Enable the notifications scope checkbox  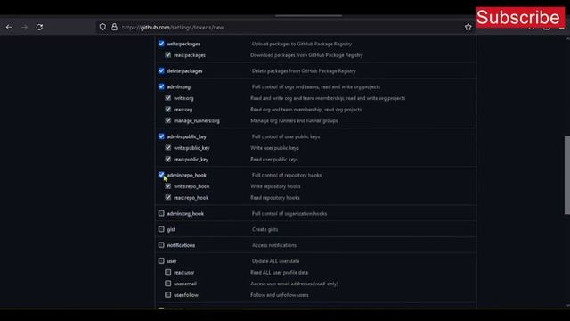coord(161,245)
